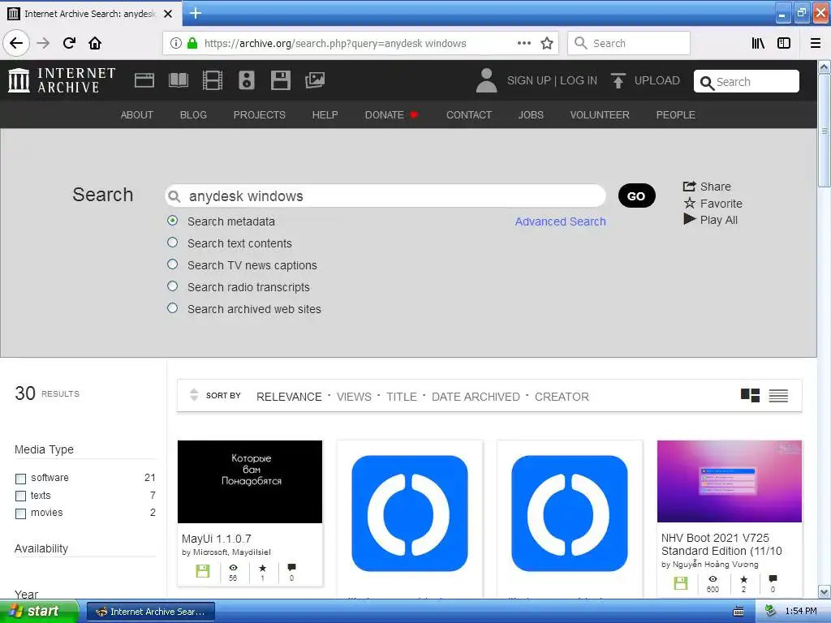Sort results by RELEVANCE

pyautogui.click(x=289, y=397)
